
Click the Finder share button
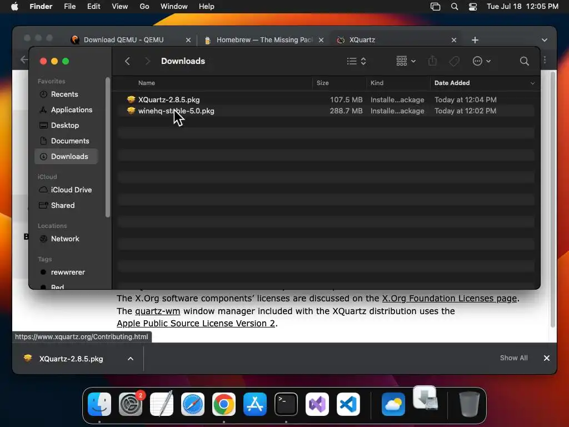(x=432, y=61)
